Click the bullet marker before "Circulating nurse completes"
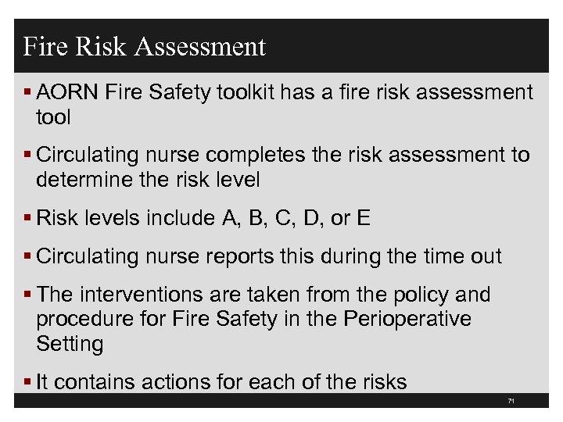 tap(28, 156)
